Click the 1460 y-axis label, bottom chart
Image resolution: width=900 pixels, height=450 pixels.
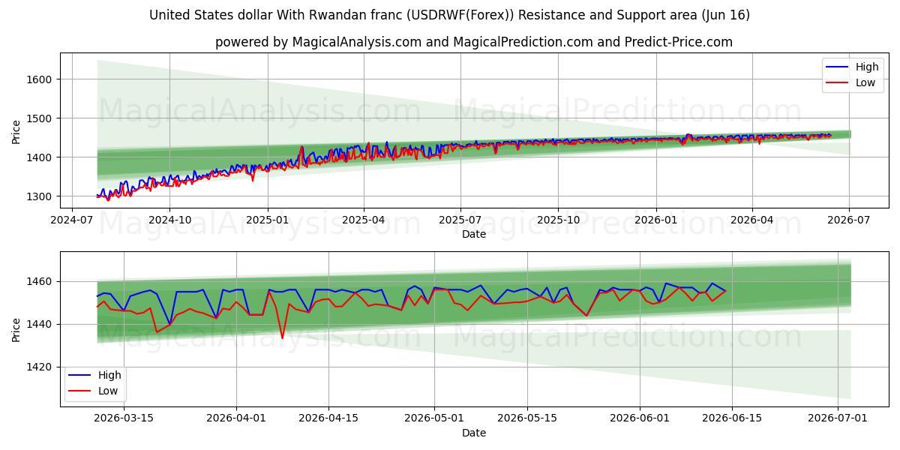(39, 282)
